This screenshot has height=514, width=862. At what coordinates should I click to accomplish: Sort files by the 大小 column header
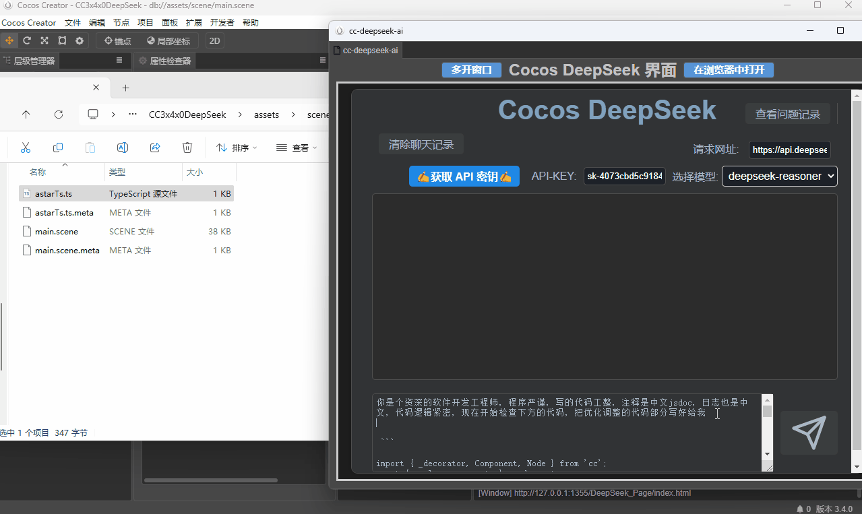click(195, 172)
